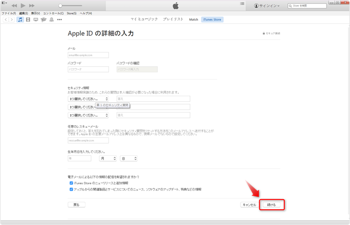
Task: Open the 編集 menu
Action: pyautogui.click(x=23, y=13)
